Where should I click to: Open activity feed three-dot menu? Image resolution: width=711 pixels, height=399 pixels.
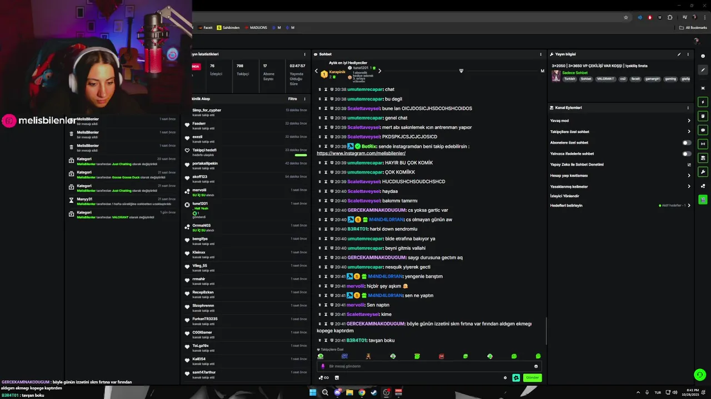pos(304,99)
